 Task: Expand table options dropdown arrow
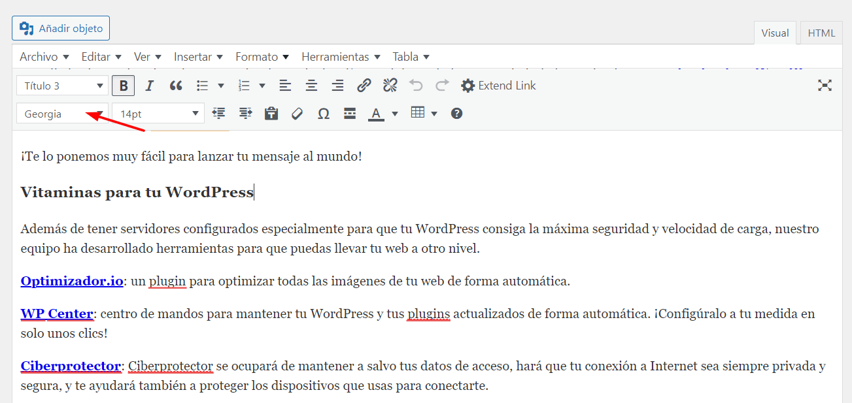click(x=434, y=114)
